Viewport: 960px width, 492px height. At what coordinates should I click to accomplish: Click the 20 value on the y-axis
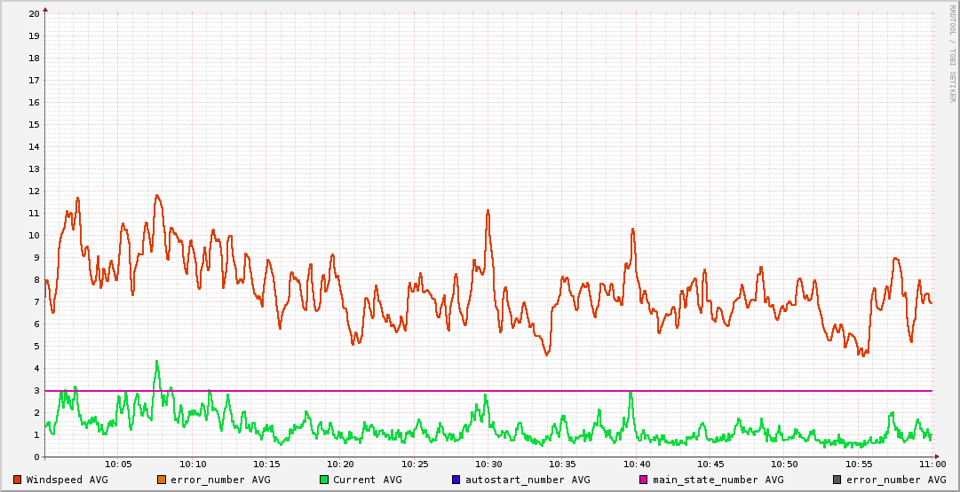[34, 14]
